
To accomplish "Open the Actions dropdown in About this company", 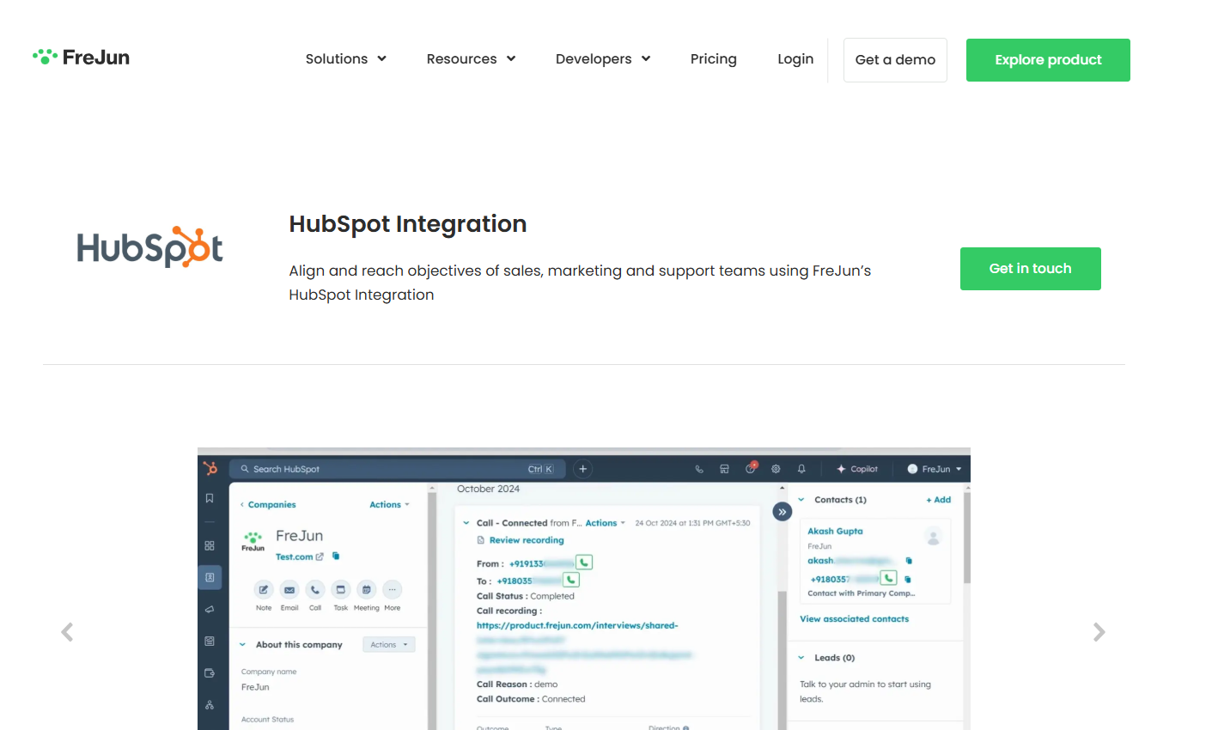I will (x=388, y=644).
